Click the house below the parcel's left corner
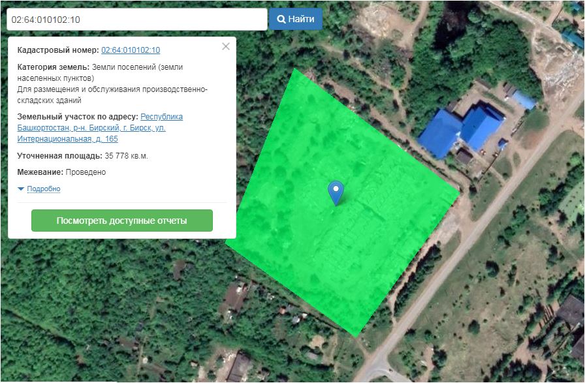The width and height of the screenshot is (585, 383). point(234,298)
